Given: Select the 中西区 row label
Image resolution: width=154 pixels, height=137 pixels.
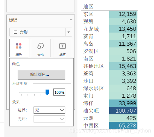Looking at the screenshot, I should click(x=91, y=126).
